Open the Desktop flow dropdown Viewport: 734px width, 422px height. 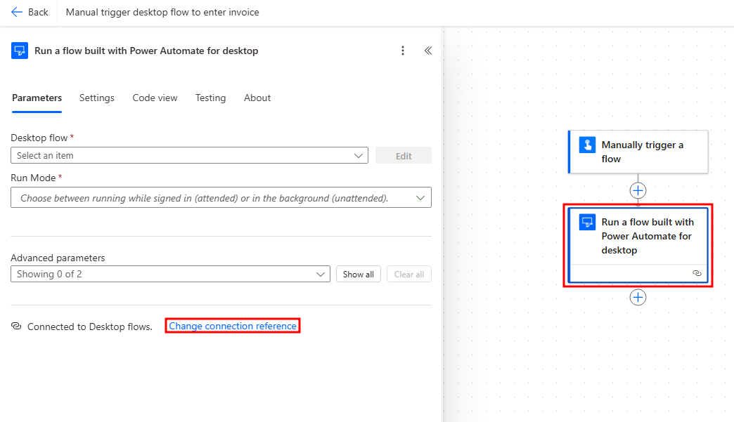pyautogui.click(x=189, y=156)
